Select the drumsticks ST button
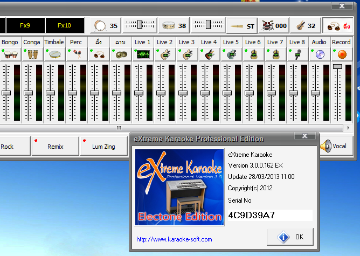The image size is (360, 256). [242, 26]
